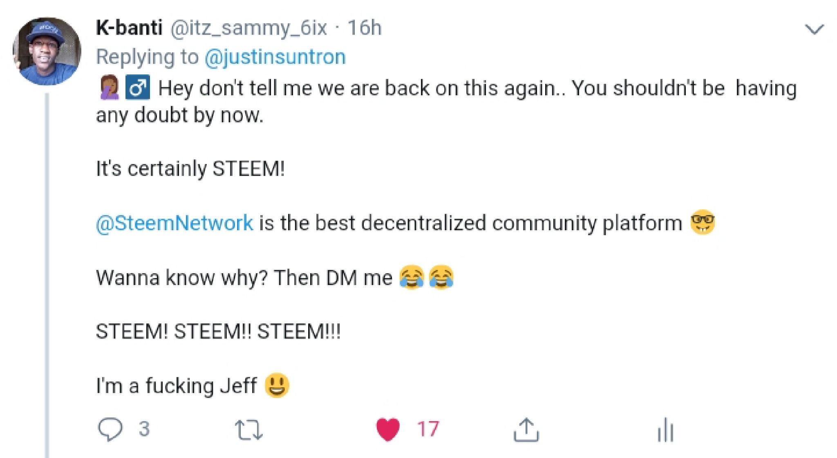This screenshot has height=458, width=837.
Task: View tweet analytics bar chart icon
Action: pos(665,429)
